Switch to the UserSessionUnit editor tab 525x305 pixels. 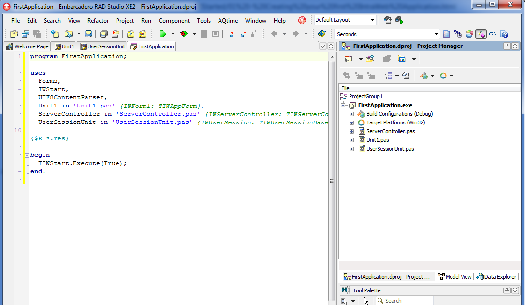coord(102,46)
